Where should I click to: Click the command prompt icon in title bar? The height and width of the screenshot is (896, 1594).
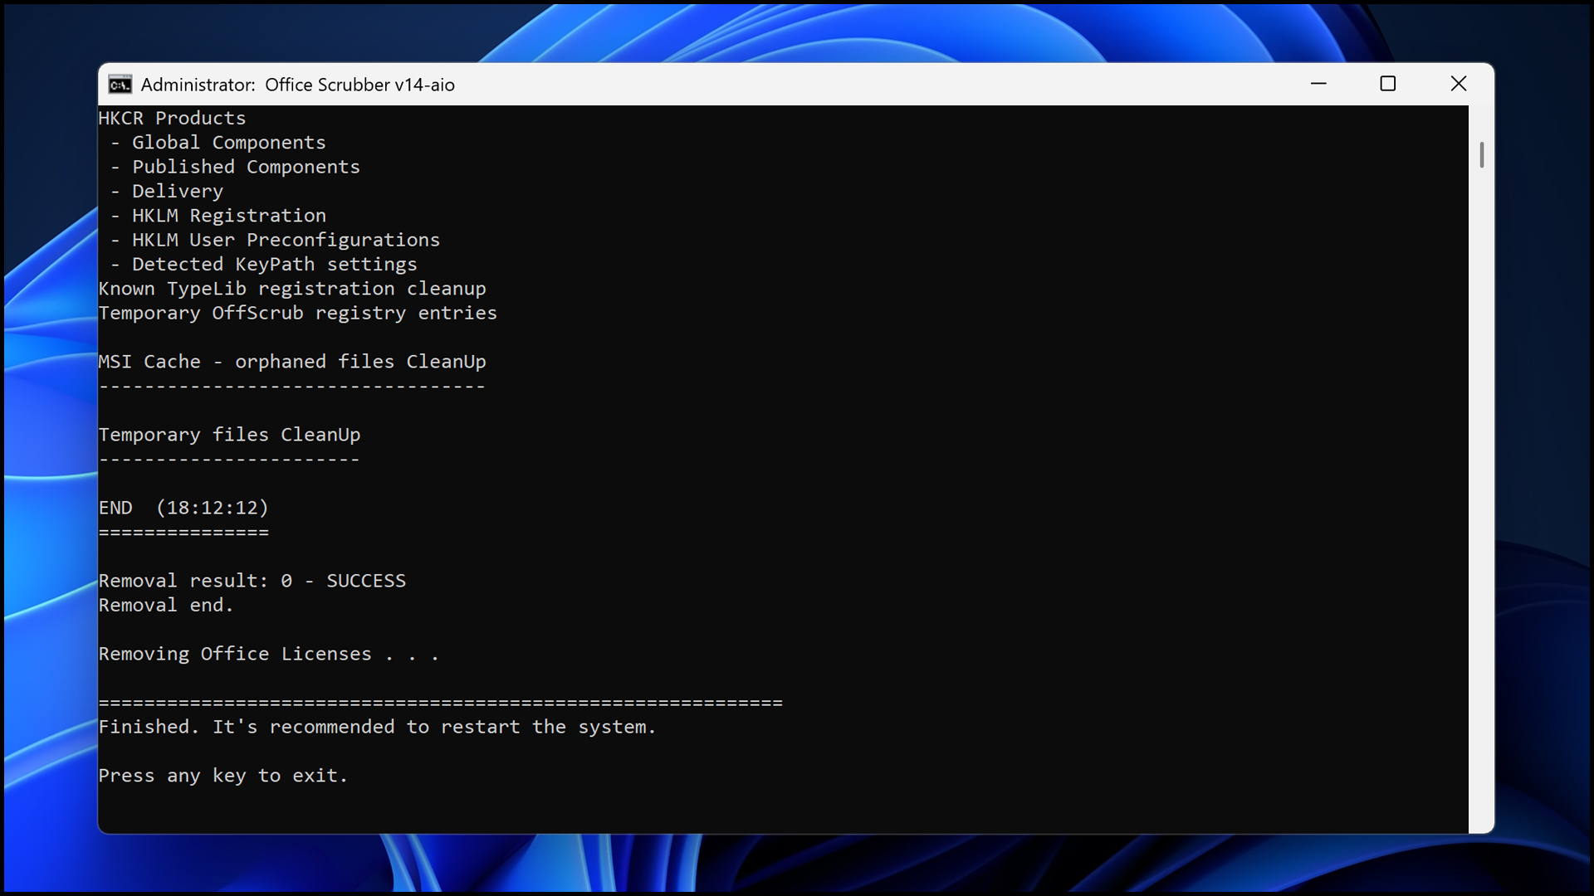click(120, 85)
